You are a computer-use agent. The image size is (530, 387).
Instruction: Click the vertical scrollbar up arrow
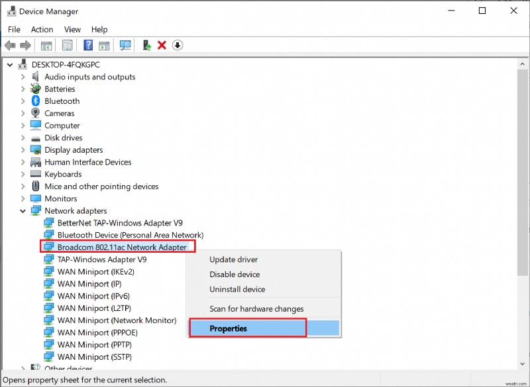[x=522, y=64]
